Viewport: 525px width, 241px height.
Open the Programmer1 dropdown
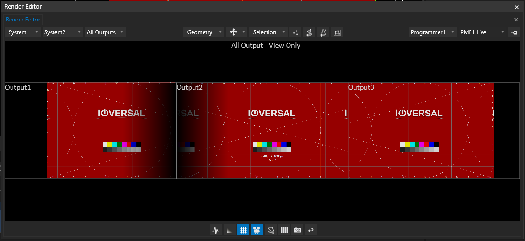click(433, 32)
